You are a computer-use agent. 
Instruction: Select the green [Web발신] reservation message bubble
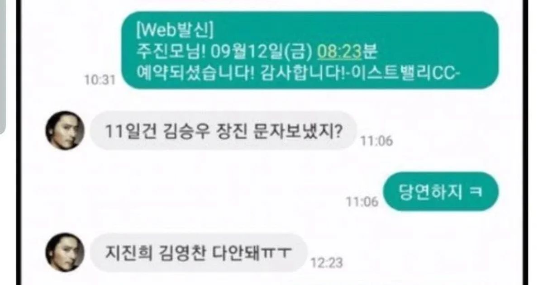pos(310,50)
